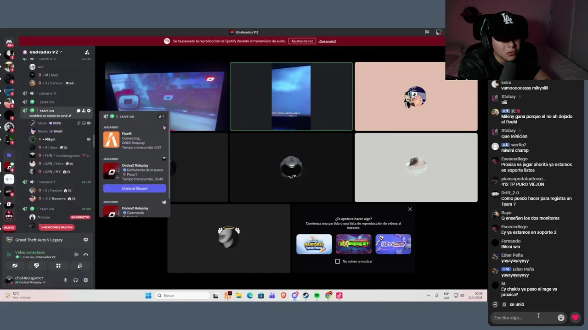Launch the Sudoku Together activity

314,244
